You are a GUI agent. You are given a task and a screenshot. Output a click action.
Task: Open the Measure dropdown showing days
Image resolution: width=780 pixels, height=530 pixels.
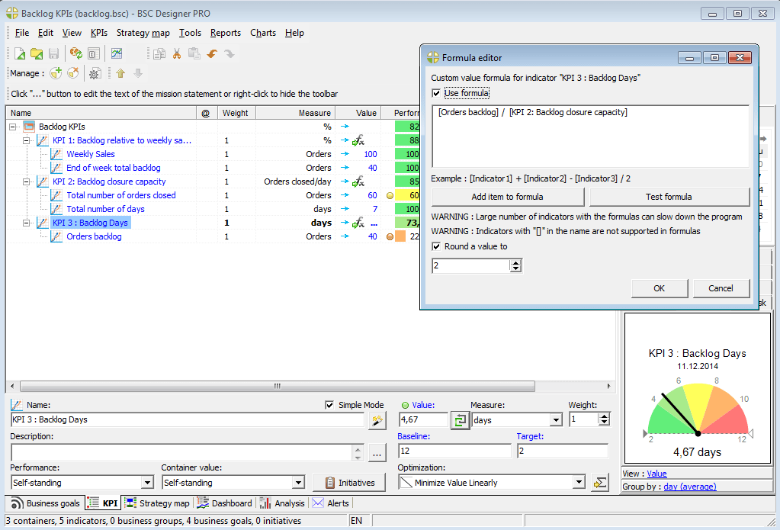556,420
